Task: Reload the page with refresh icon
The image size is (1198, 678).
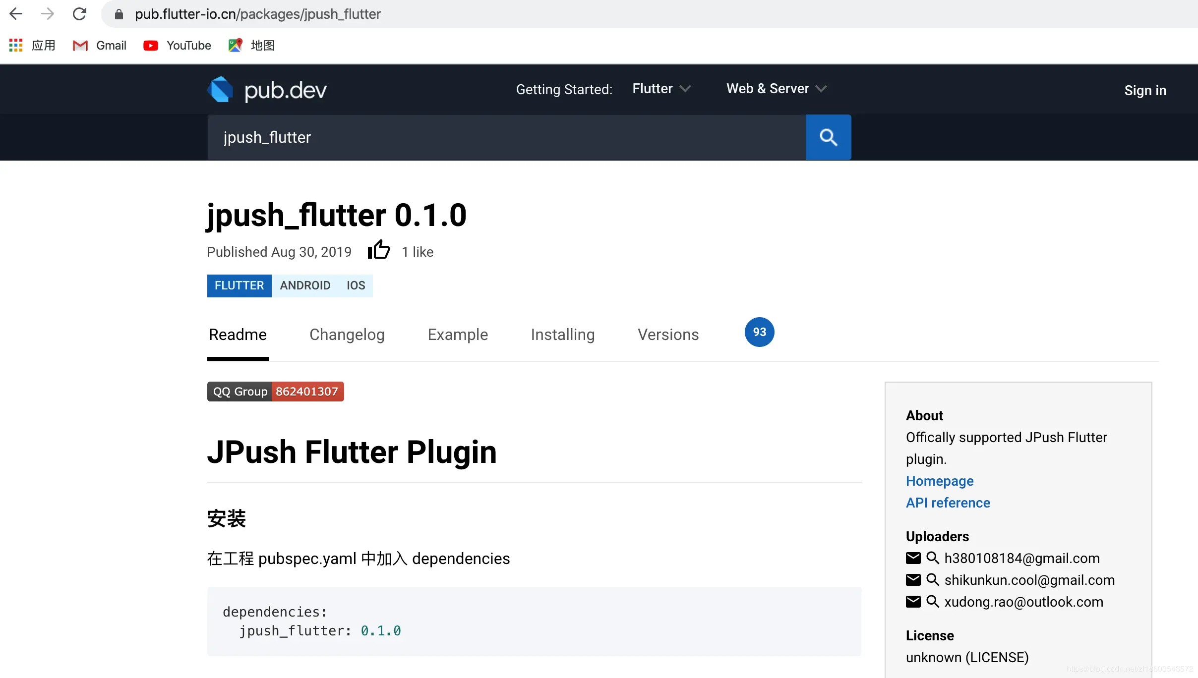Action: click(x=79, y=14)
